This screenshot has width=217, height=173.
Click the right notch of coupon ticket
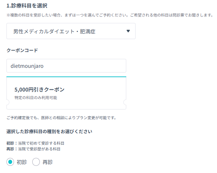click(125, 102)
